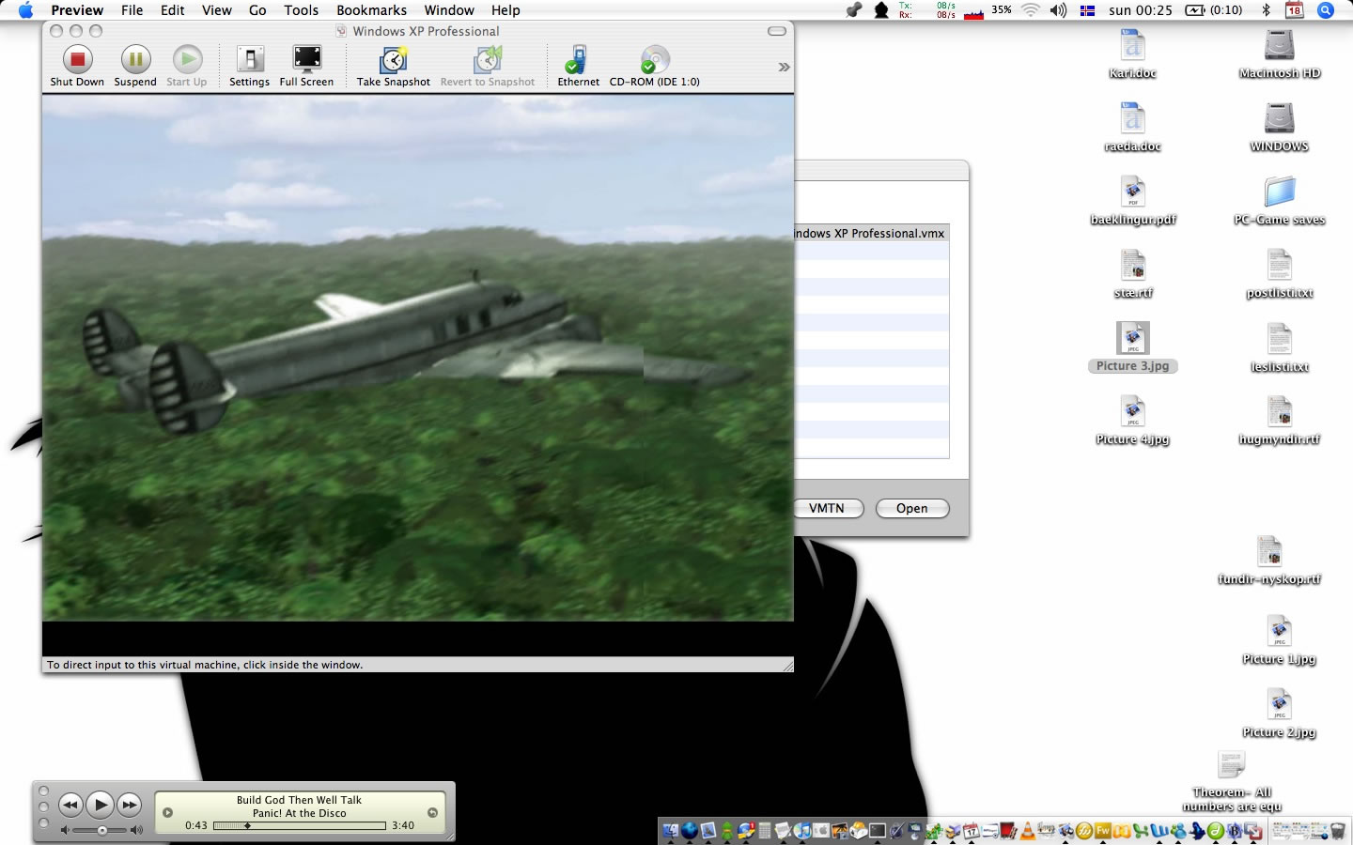1353x845 pixels.
Task: Open the Edit menu
Action: coord(173,10)
